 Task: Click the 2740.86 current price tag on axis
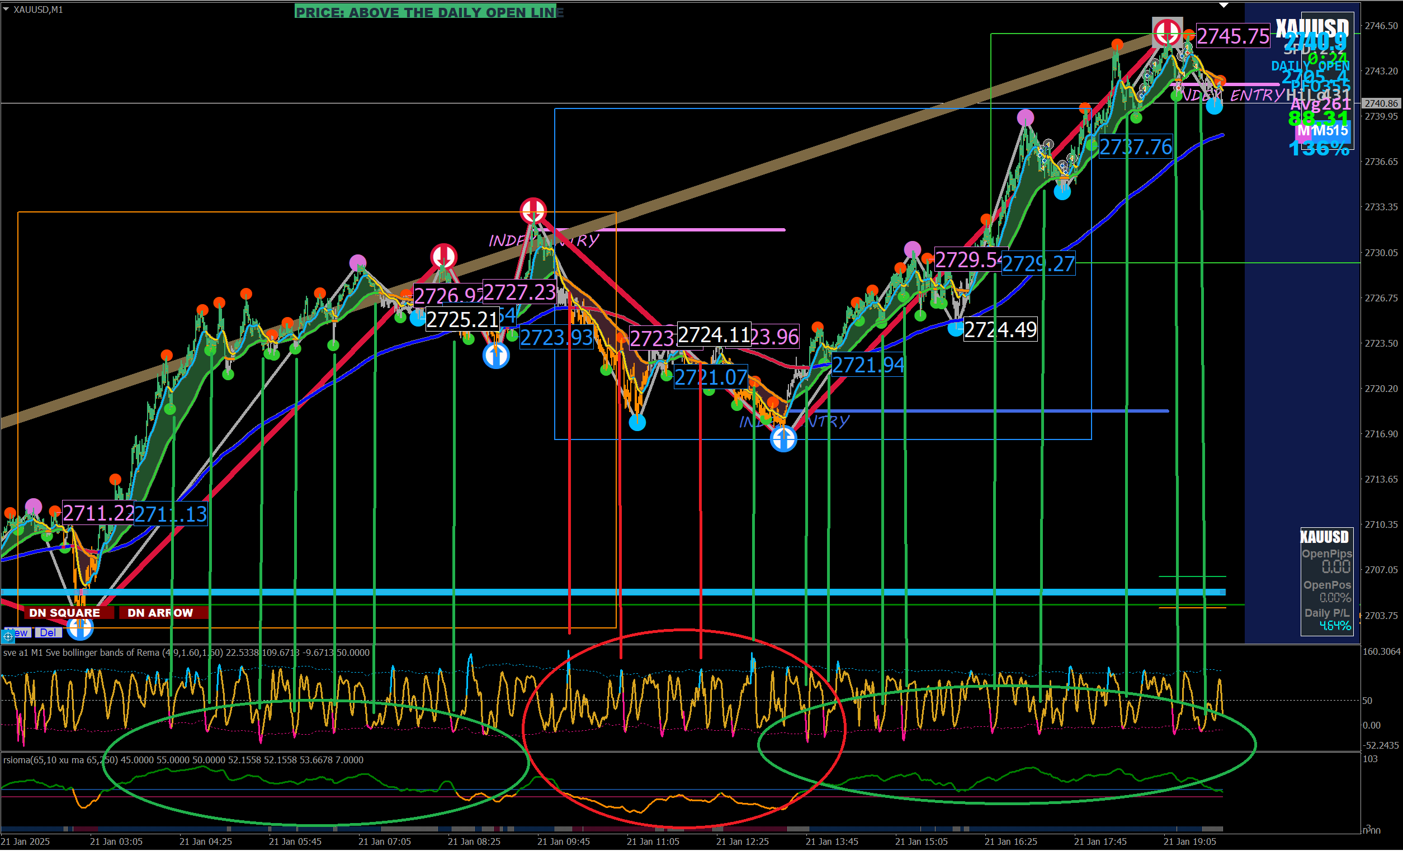[x=1381, y=103]
